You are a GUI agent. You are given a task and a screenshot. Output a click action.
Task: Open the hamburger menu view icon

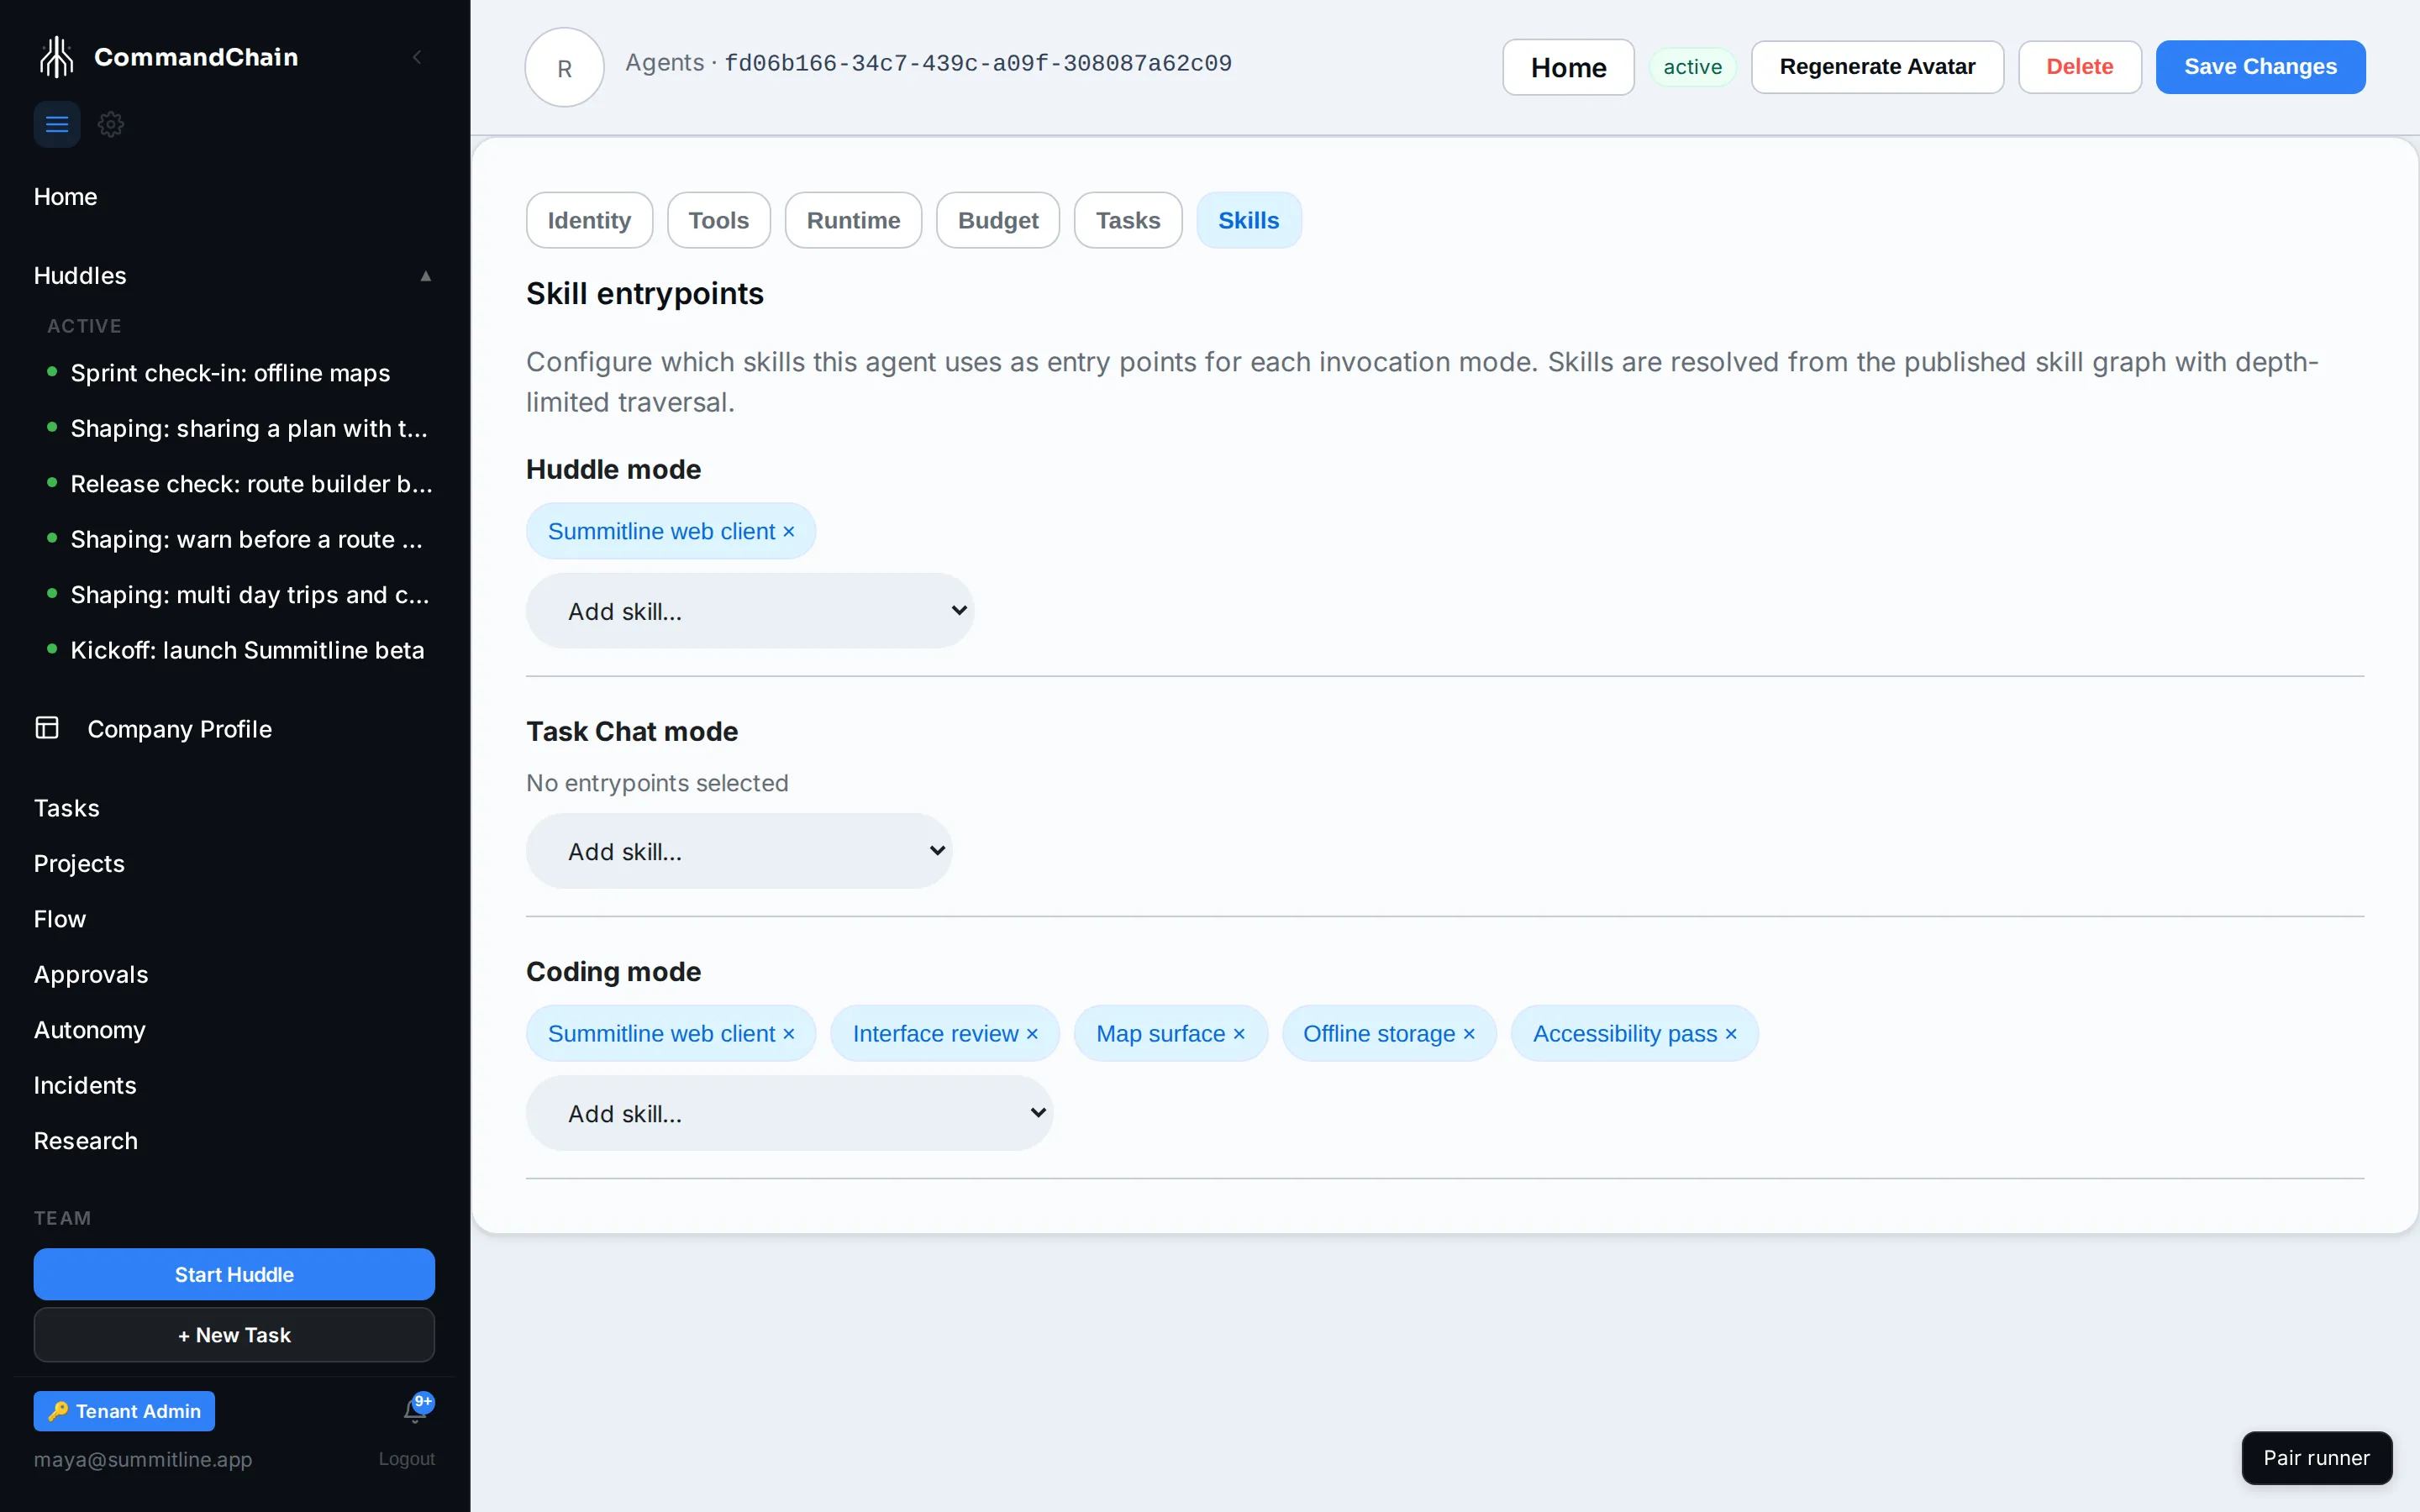(x=57, y=124)
